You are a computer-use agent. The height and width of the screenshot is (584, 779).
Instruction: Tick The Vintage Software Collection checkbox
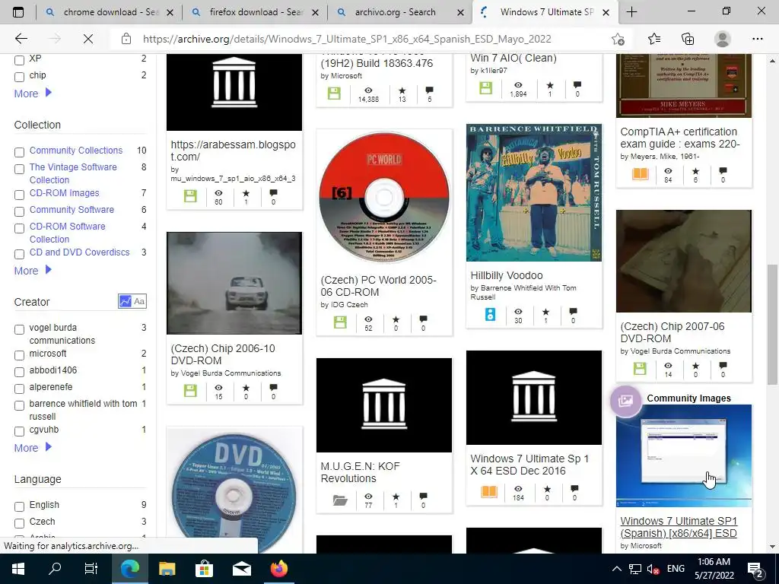tap(19, 169)
